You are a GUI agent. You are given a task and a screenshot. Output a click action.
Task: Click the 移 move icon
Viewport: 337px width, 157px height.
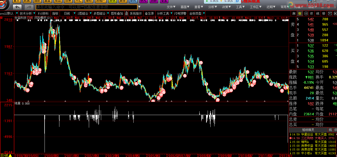pos(324,13)
